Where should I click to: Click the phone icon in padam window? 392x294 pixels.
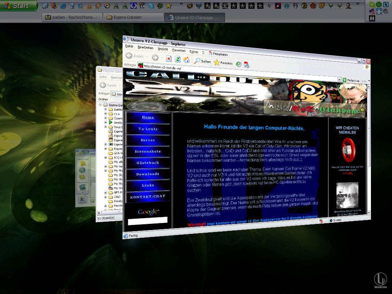82,187
